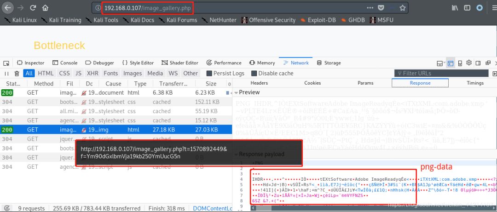497x212 pixels.
Task: Filter requests by JS type
Action: (78, 74)
